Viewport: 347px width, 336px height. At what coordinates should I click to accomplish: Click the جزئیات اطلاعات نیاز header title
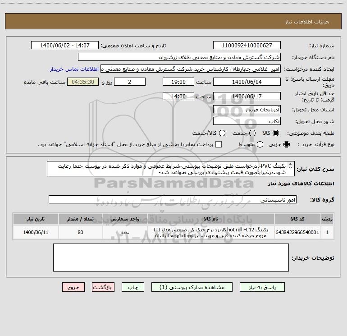click(307, 22)
